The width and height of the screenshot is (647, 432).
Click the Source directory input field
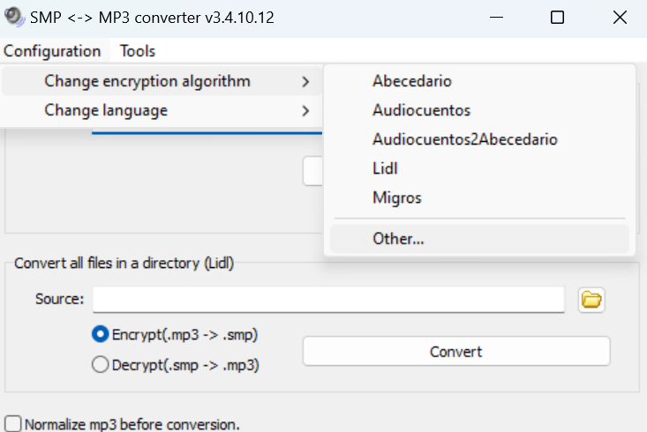[x=328, y=300]
